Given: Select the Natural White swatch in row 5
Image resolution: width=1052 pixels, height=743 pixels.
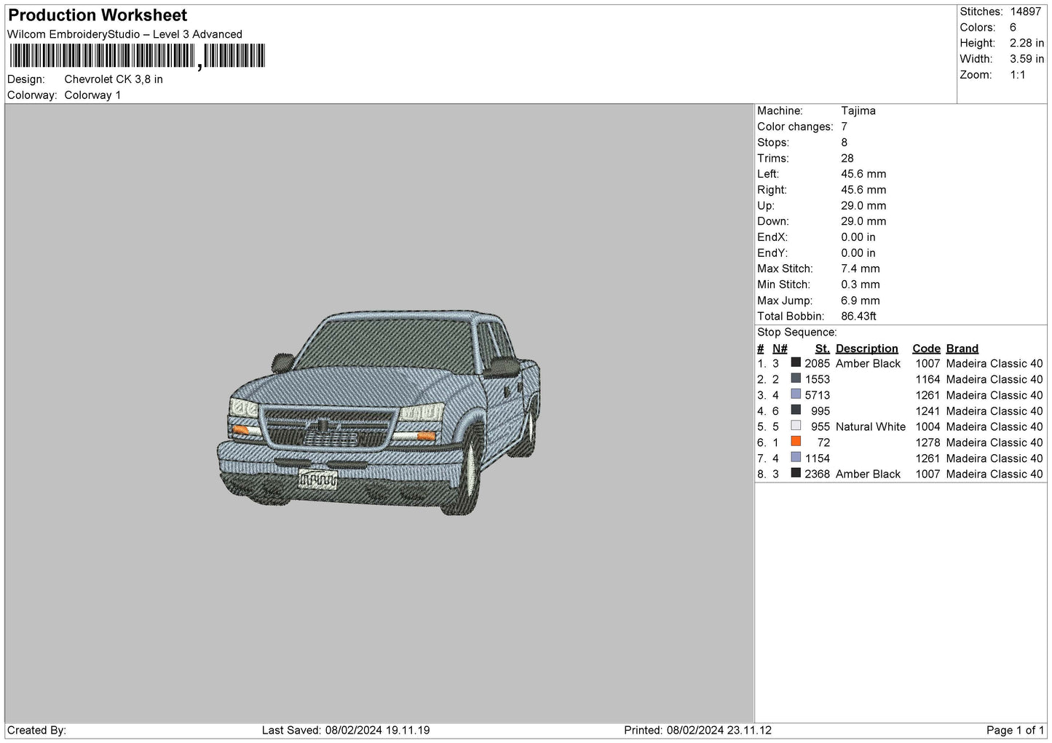Looking at the screenshot, I should 796,426.
